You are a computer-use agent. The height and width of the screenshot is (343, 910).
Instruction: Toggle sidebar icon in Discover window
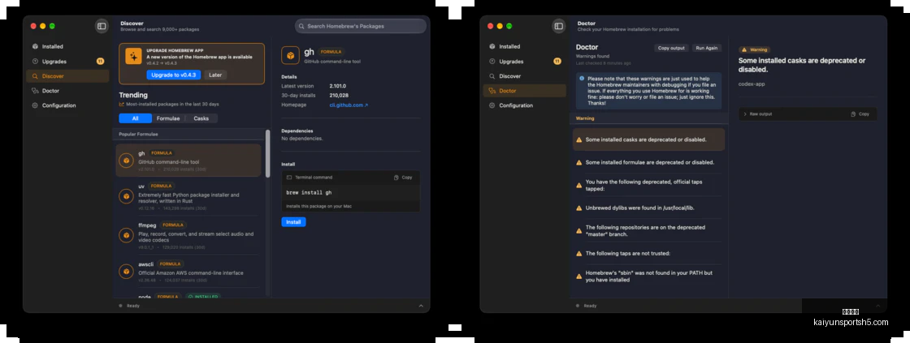click(x=102, y=26)
